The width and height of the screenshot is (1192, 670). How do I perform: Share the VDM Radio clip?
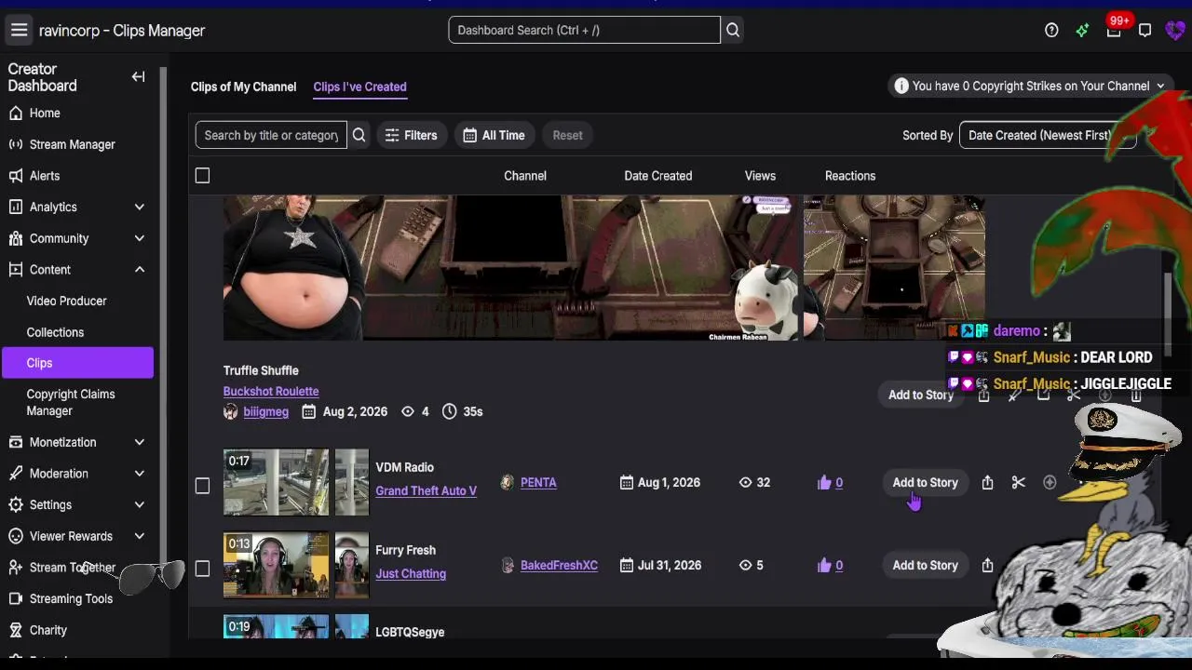987,482
